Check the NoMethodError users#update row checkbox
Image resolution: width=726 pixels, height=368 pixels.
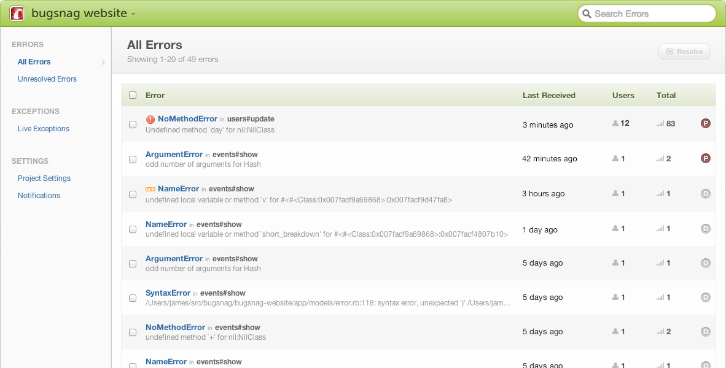[x=133, y=125]
